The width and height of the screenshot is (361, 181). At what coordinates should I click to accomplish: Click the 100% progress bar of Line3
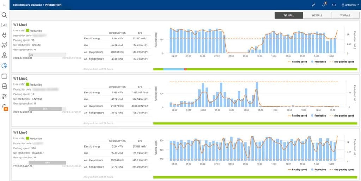[x=48, y=163]
